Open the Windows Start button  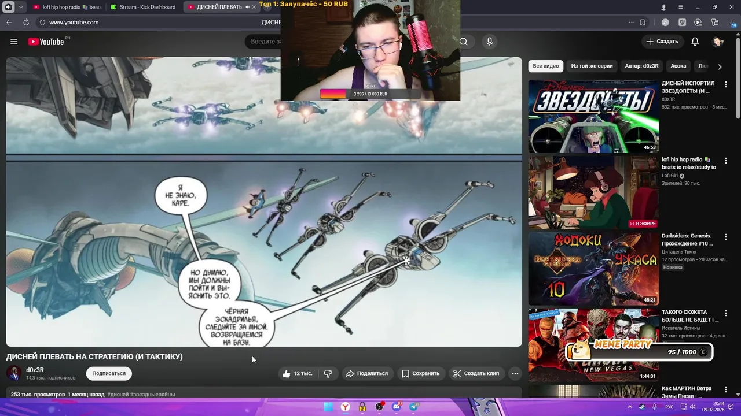(x=328, y=407)
